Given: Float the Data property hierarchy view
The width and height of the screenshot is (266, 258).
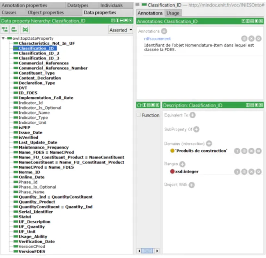Looking at the screenshot, I should coord(126,21).
